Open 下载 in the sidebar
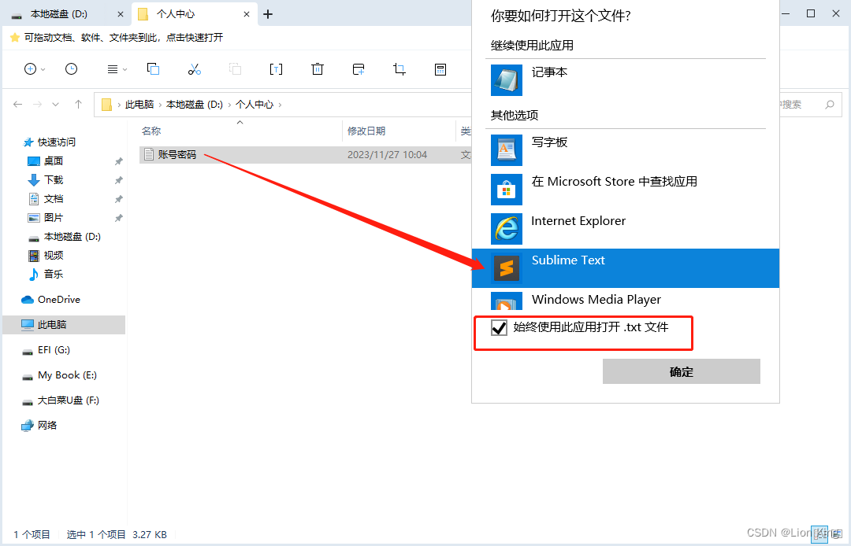 (54, 180)
